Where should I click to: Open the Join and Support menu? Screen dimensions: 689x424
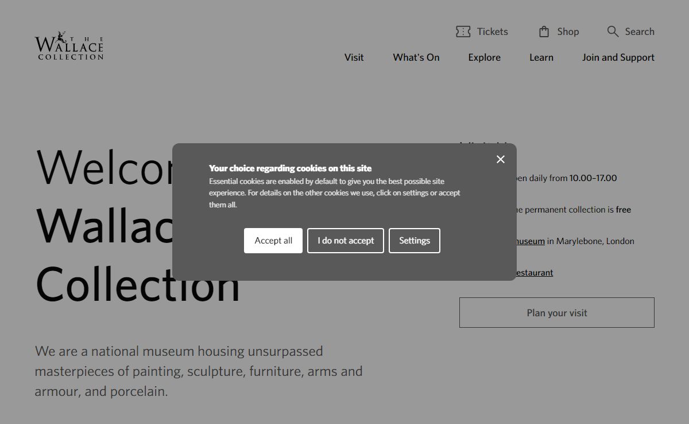tap(618, 57)
